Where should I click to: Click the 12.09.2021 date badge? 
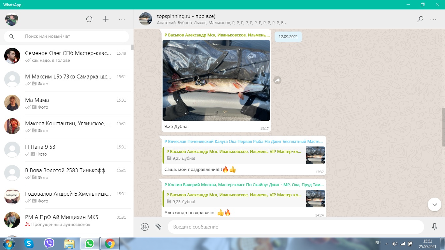click(288, 37)
